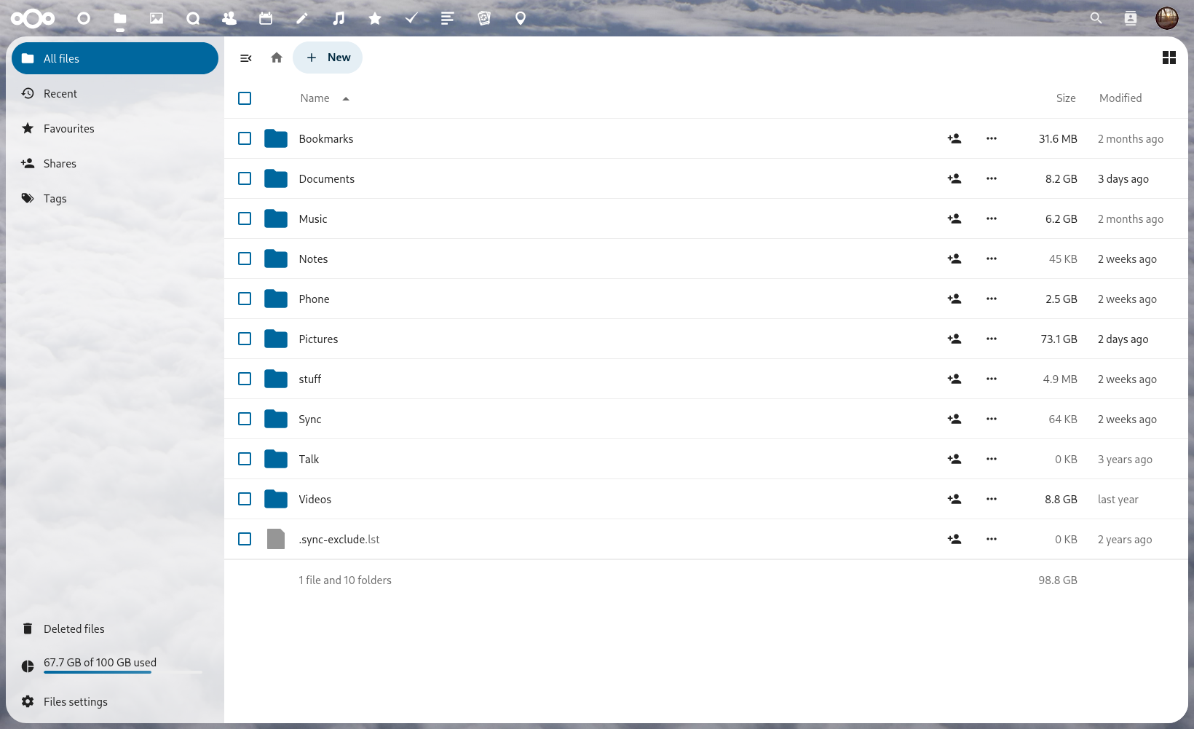
Task: Select the .sync-exclude.lst file checkbox
Action: (x=245, y=539)
